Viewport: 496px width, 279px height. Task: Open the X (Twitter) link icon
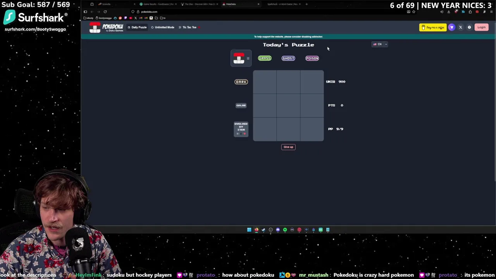coord(460,27)
